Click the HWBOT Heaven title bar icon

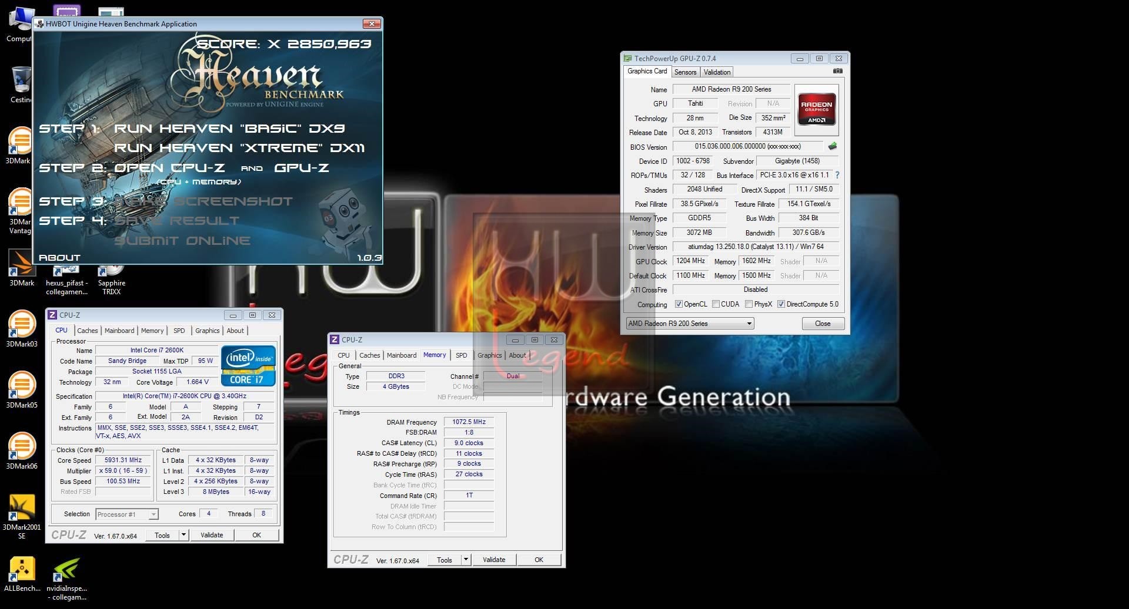point(39,23)
